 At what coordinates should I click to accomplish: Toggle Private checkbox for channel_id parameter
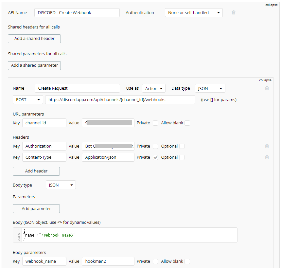click(x=155, y=123)
